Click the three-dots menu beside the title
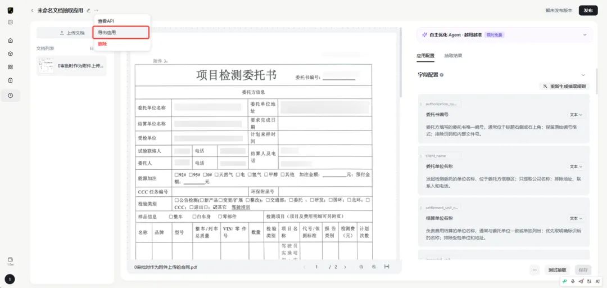The width and height of the screenshot is (607, 288). [96, 11]
